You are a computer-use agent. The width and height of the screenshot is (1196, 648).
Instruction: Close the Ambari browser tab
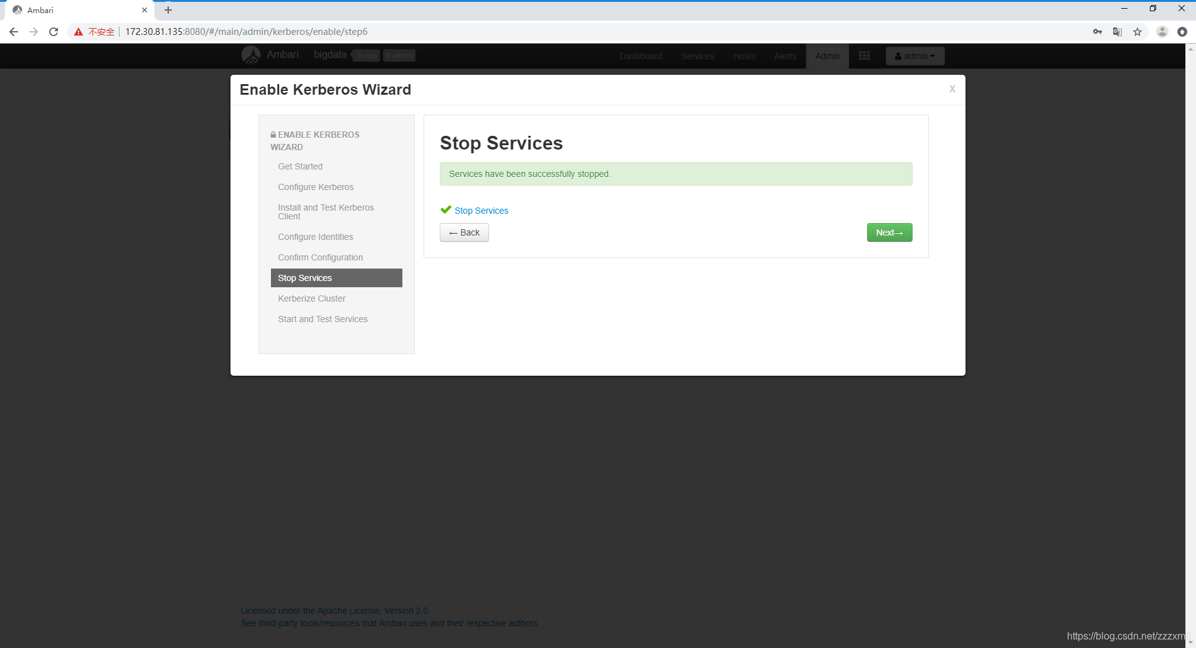pos(145,10)
